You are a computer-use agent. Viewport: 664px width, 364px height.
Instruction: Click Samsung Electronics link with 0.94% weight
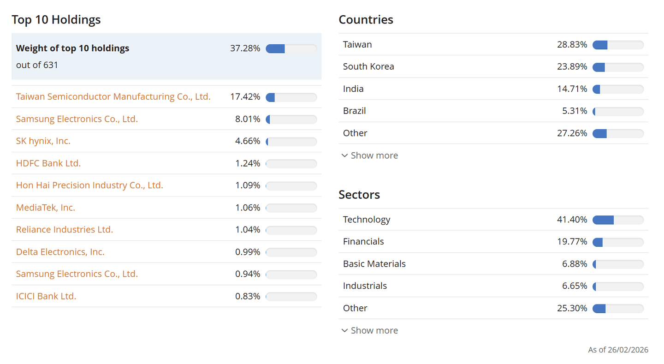(77, 274)
